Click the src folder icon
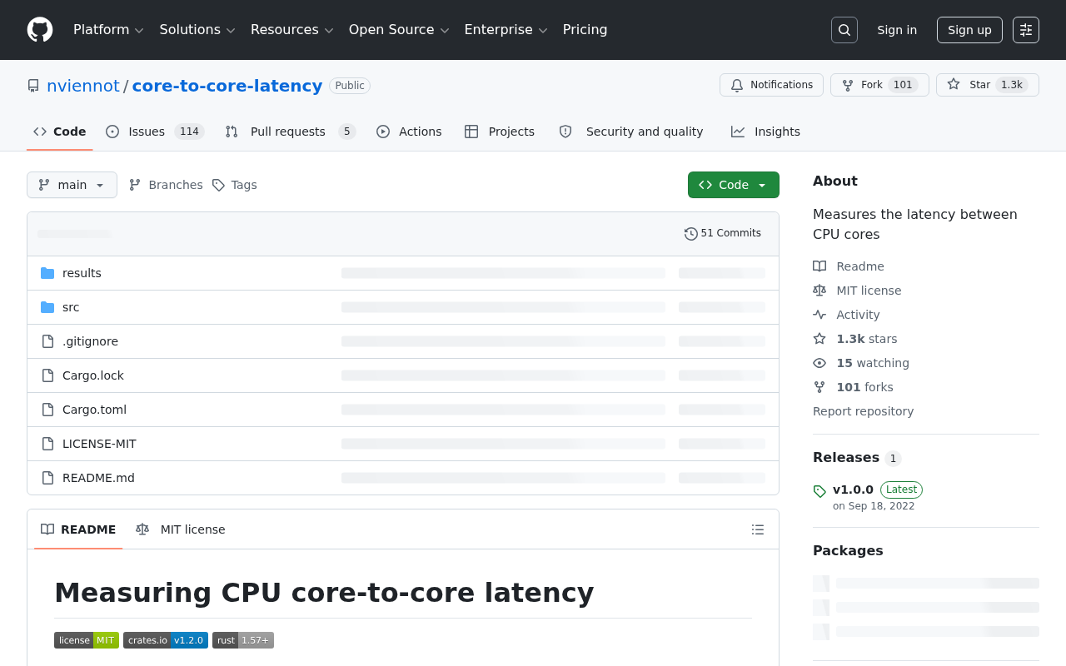This screenshot has height=666, width=1066. click(x=47, y=307)
